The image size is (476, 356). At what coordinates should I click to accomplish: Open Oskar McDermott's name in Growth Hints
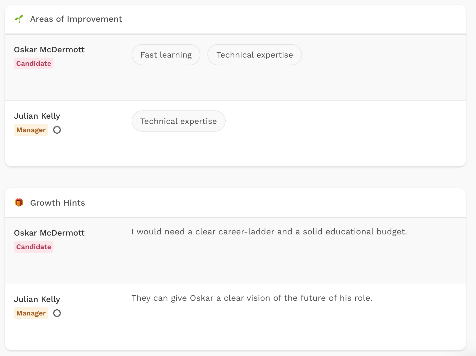49,233
